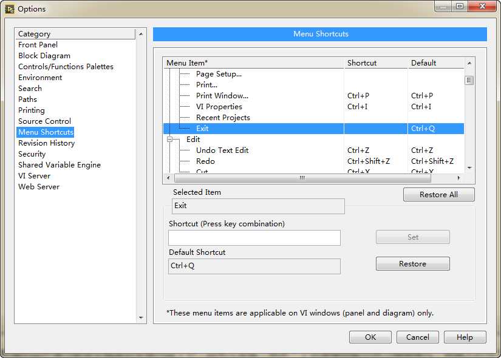Confirm changes with the OK button
This screenshot has height=358, width=501.
[x=370, y=337]
